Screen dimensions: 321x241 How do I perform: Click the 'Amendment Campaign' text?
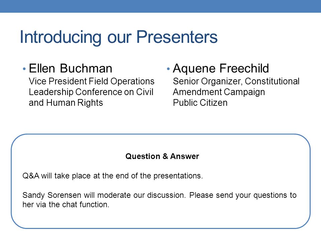pos(219,92)
